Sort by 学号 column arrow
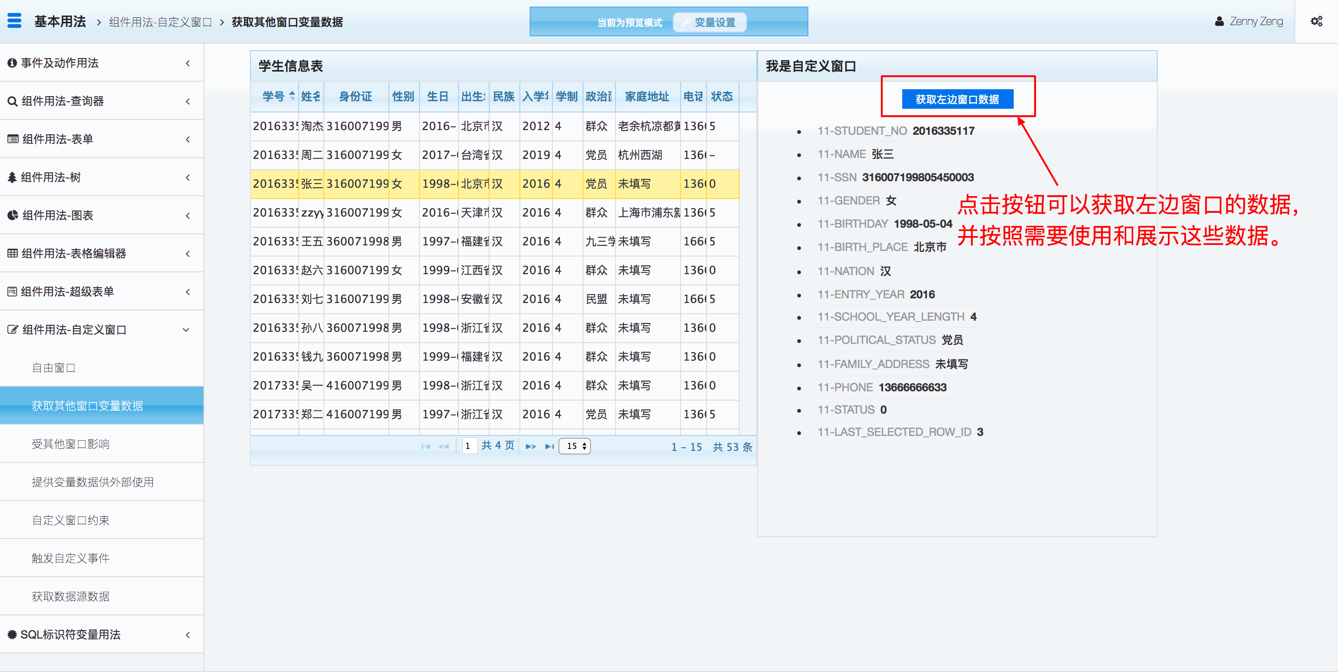Screen dimensions: 1338x672 [292, 96]
